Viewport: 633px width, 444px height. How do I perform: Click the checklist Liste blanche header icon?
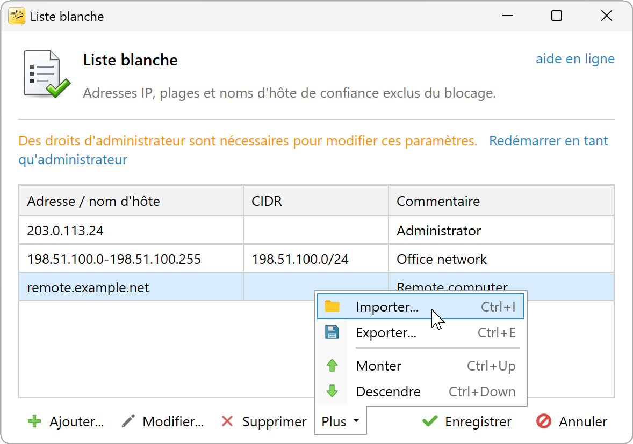[47, 74]
